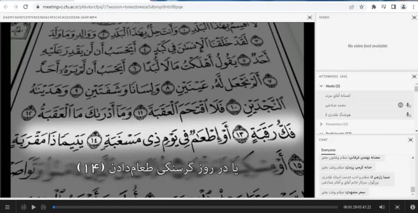Collapse the Hosts (3) group
Viewport: 418px width, 213px height.
coord(321,86)
